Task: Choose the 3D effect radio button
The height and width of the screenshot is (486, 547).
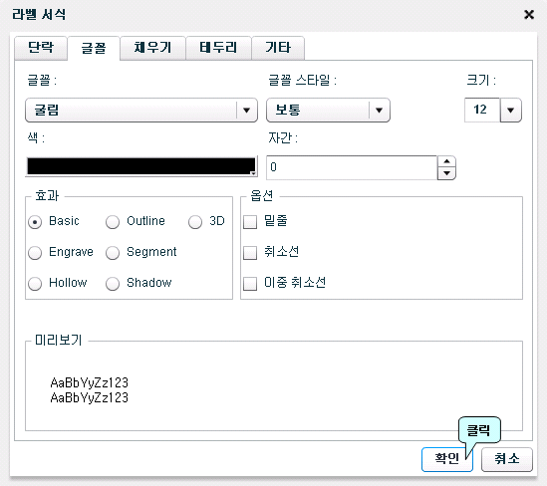Action: click(195, 222)
